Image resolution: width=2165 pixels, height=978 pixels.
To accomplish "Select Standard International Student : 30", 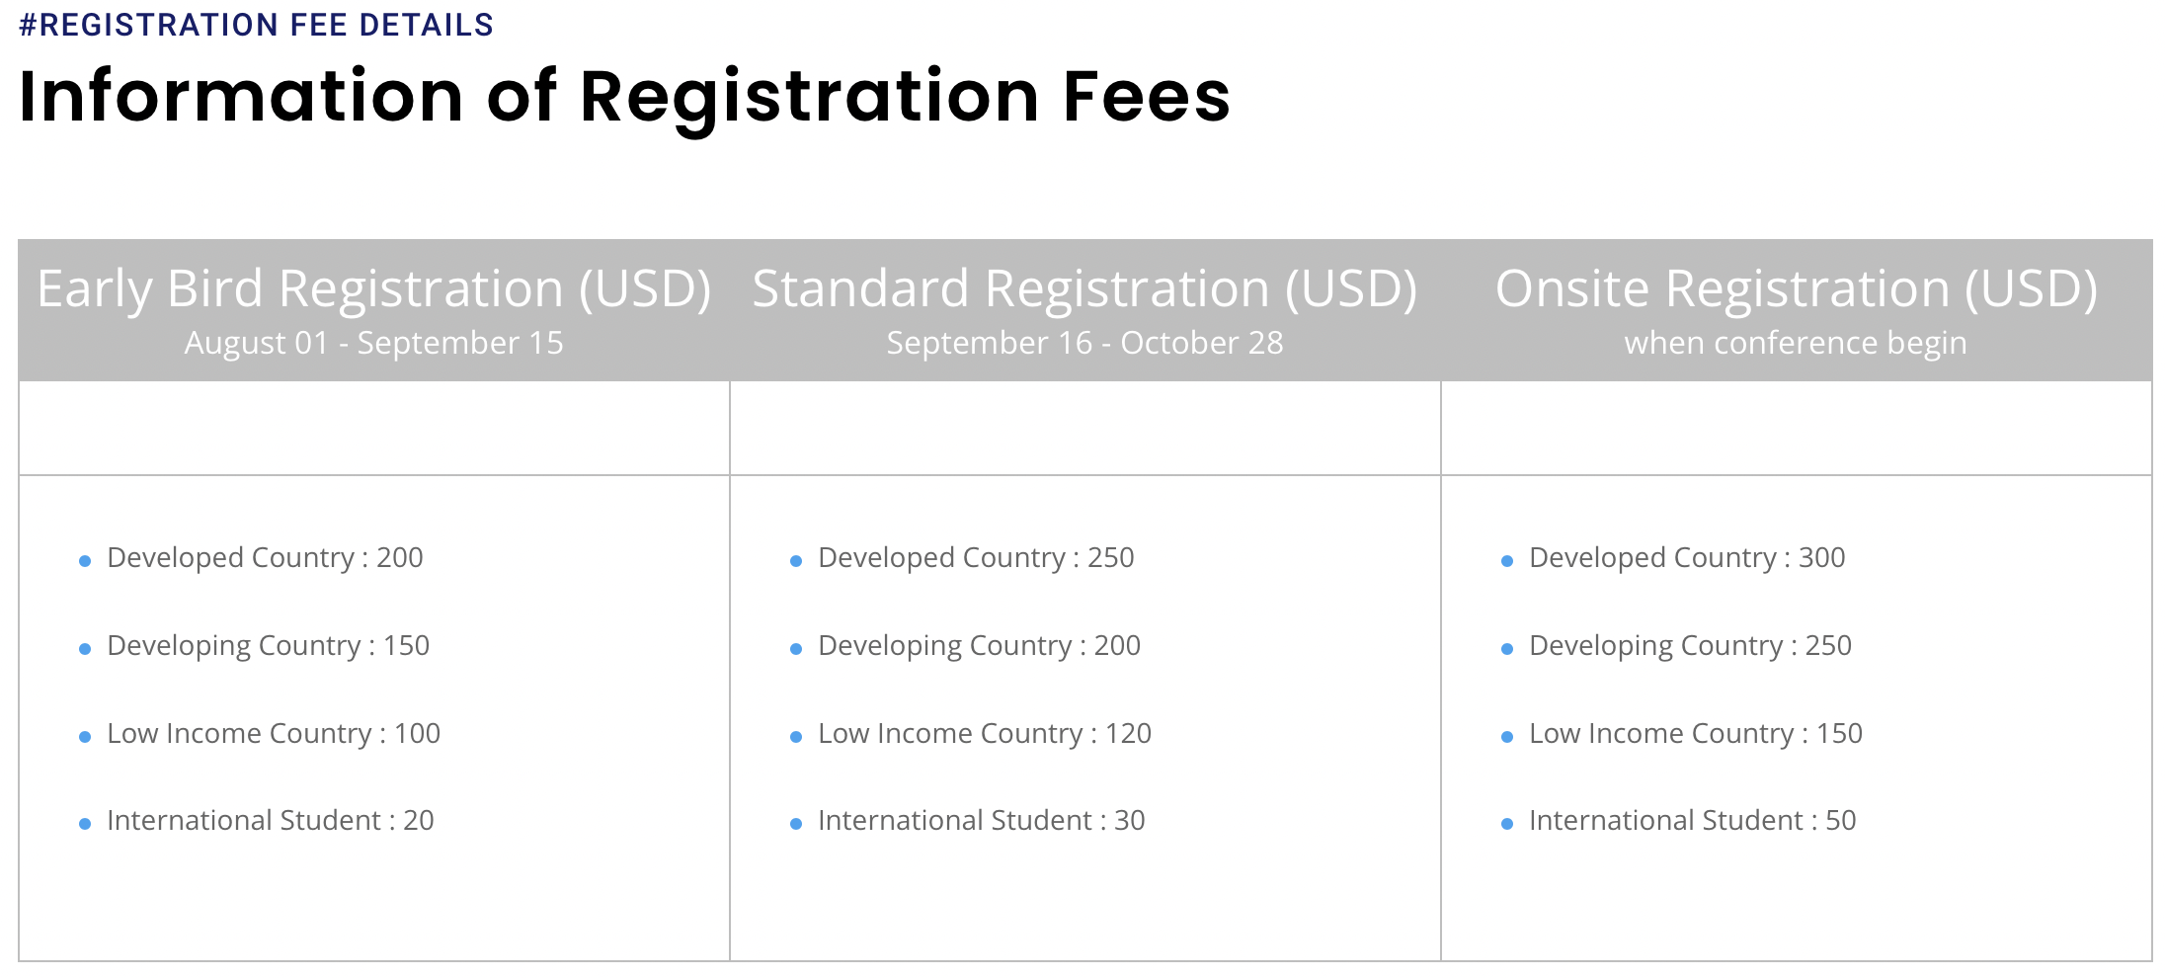I will click(x=982, y=821).
